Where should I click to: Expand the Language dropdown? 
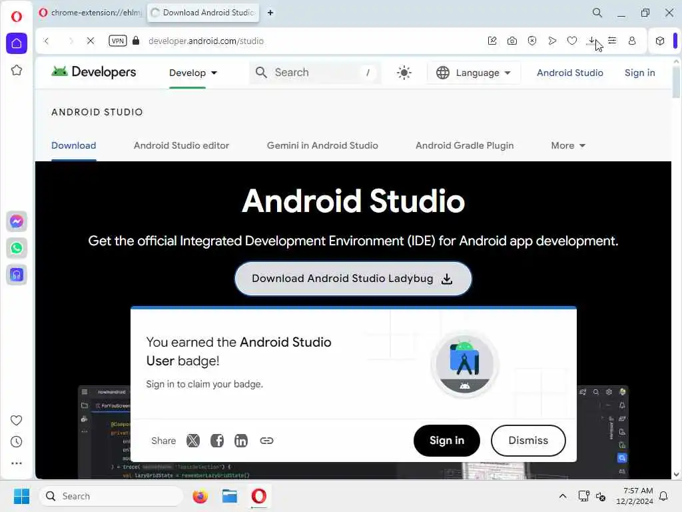point(474,73)
